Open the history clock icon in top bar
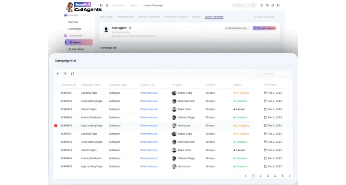 click(x=267, y=5)
